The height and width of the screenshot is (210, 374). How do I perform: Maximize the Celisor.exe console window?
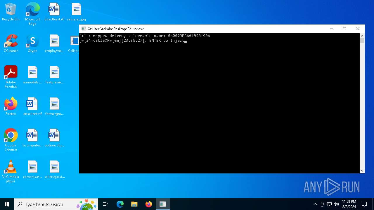(344, 29)
